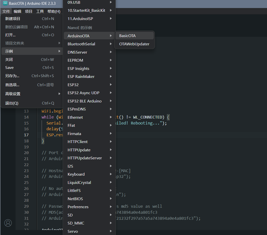Open the 项目 menu
The width and height of the screenshot is (267, 235).
29,12
